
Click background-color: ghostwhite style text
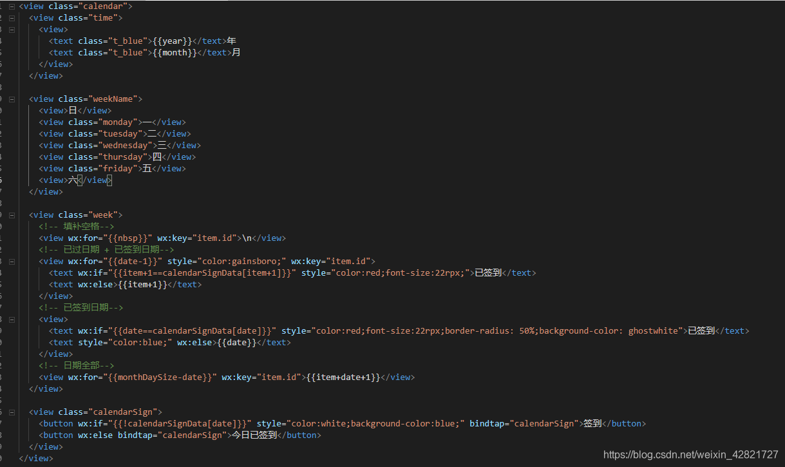[x=609, y=331]
